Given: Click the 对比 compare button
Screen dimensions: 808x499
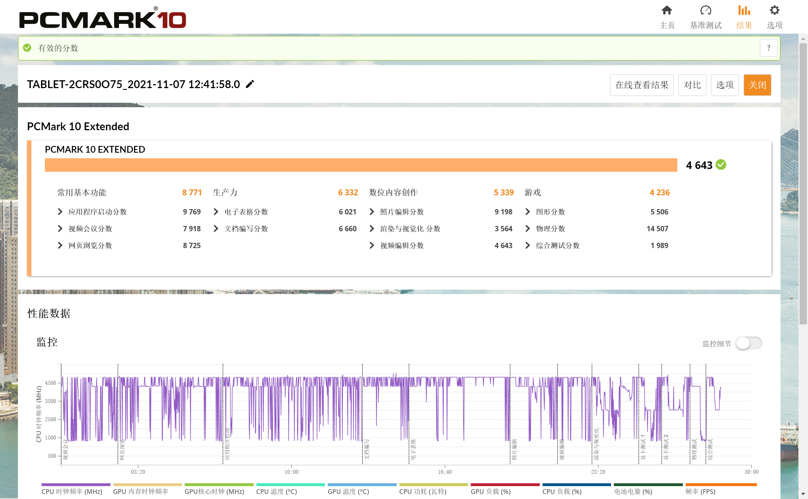Looking at the screenshot, I should (692, 85).
